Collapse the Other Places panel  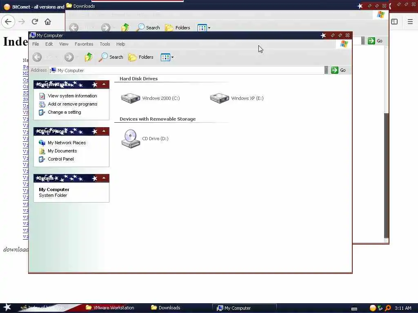tap(104, 131)
